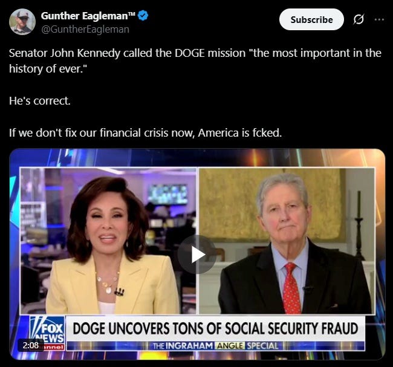Click the Fox News Channel logo

coord(47,333)
